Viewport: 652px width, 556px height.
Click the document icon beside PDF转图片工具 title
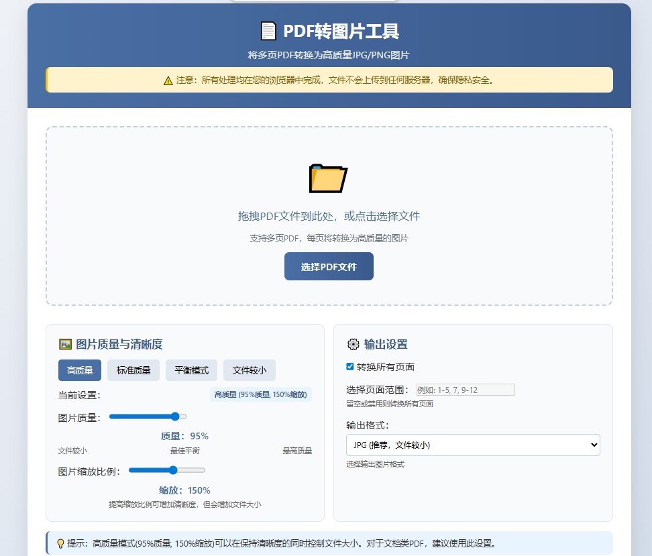pyautogui.click(x=268, y=31)
